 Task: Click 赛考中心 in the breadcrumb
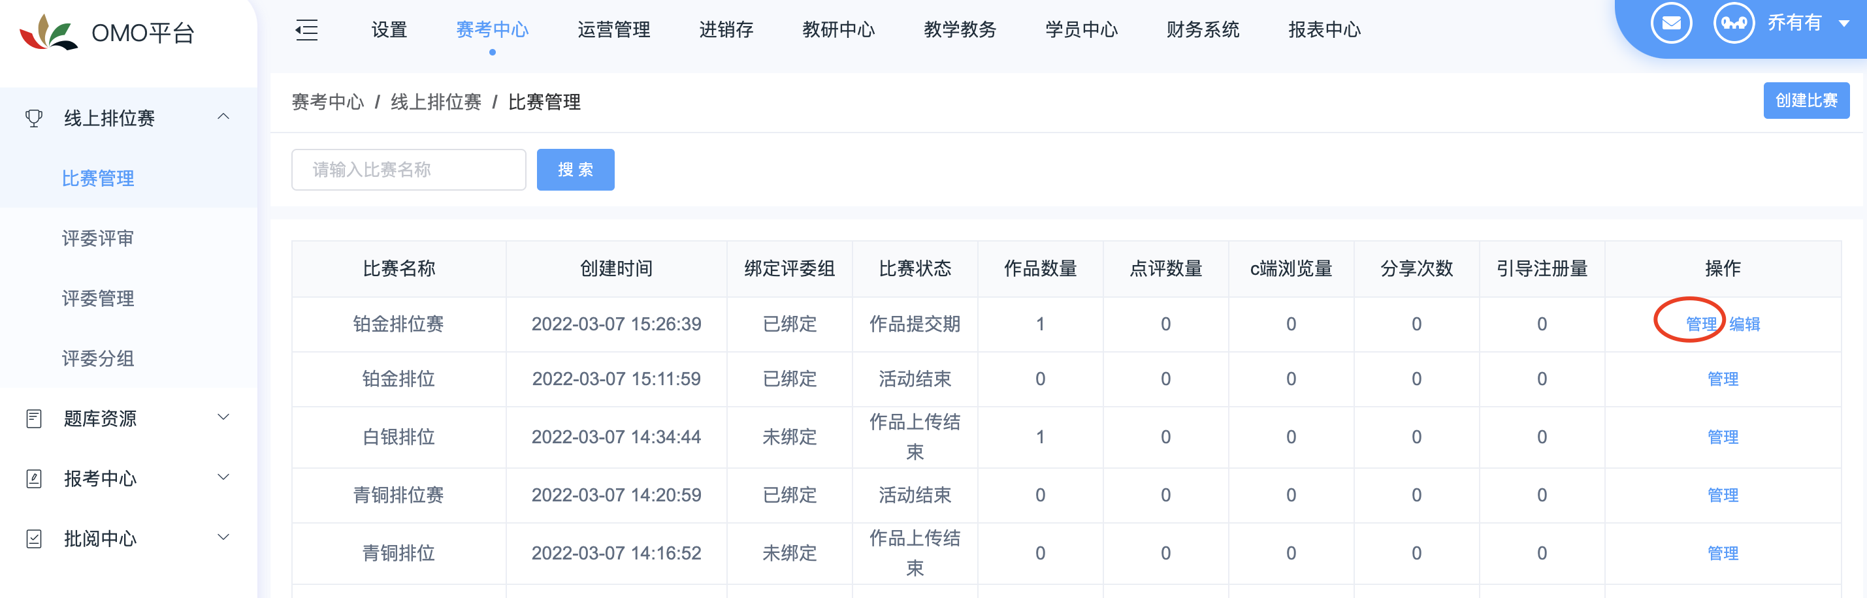pos(327,102)
